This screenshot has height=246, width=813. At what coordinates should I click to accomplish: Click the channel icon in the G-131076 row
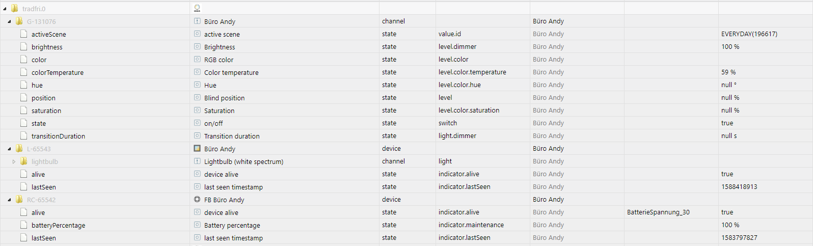[x=197, y=21]
